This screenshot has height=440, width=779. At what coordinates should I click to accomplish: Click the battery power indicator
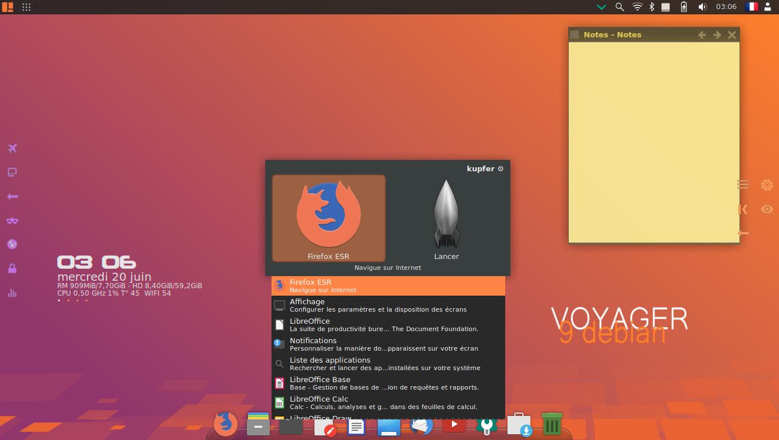(x=683, y=7)
